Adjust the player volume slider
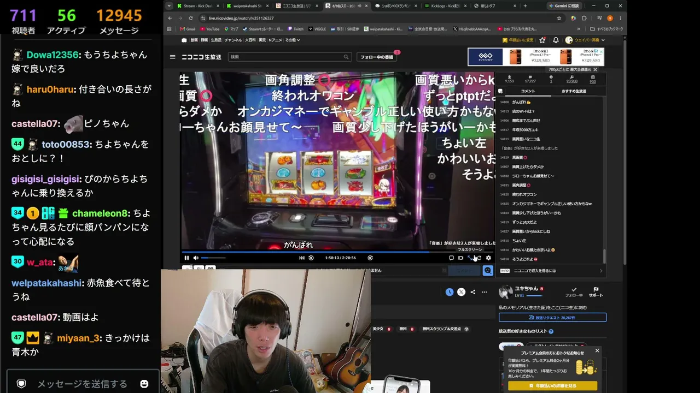 (213, 258)
